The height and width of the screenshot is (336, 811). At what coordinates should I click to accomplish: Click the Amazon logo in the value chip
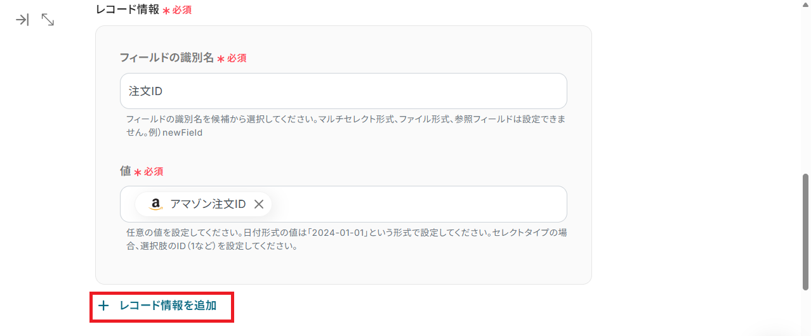pos(155,204)
